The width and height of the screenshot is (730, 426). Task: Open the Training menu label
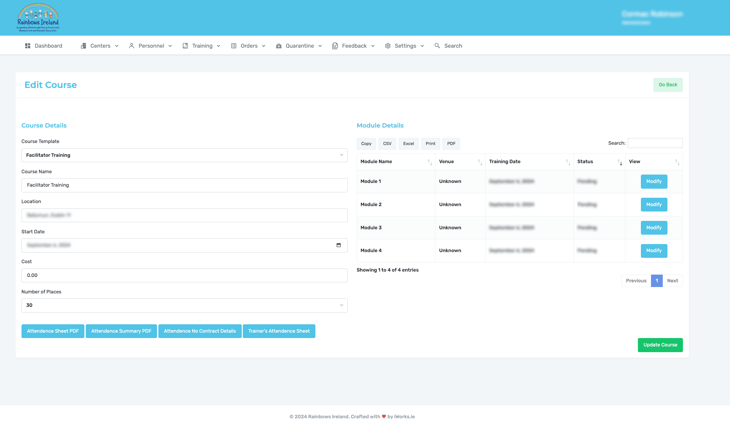coord(202,46)
